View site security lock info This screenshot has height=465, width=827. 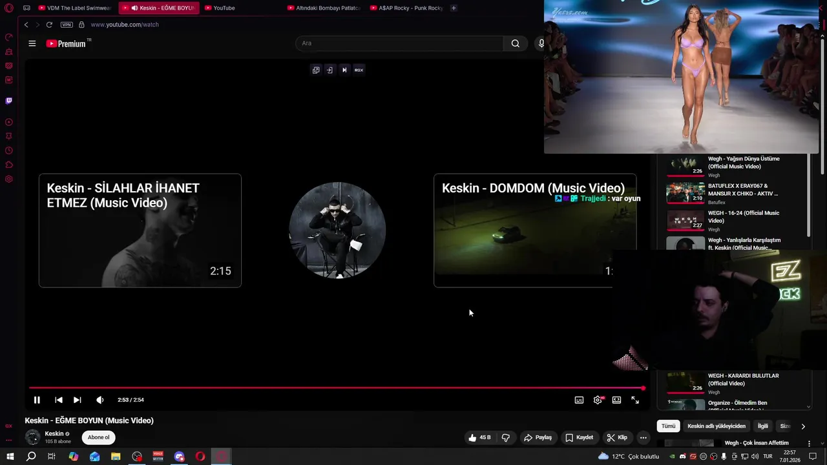(x=81, y=25)
